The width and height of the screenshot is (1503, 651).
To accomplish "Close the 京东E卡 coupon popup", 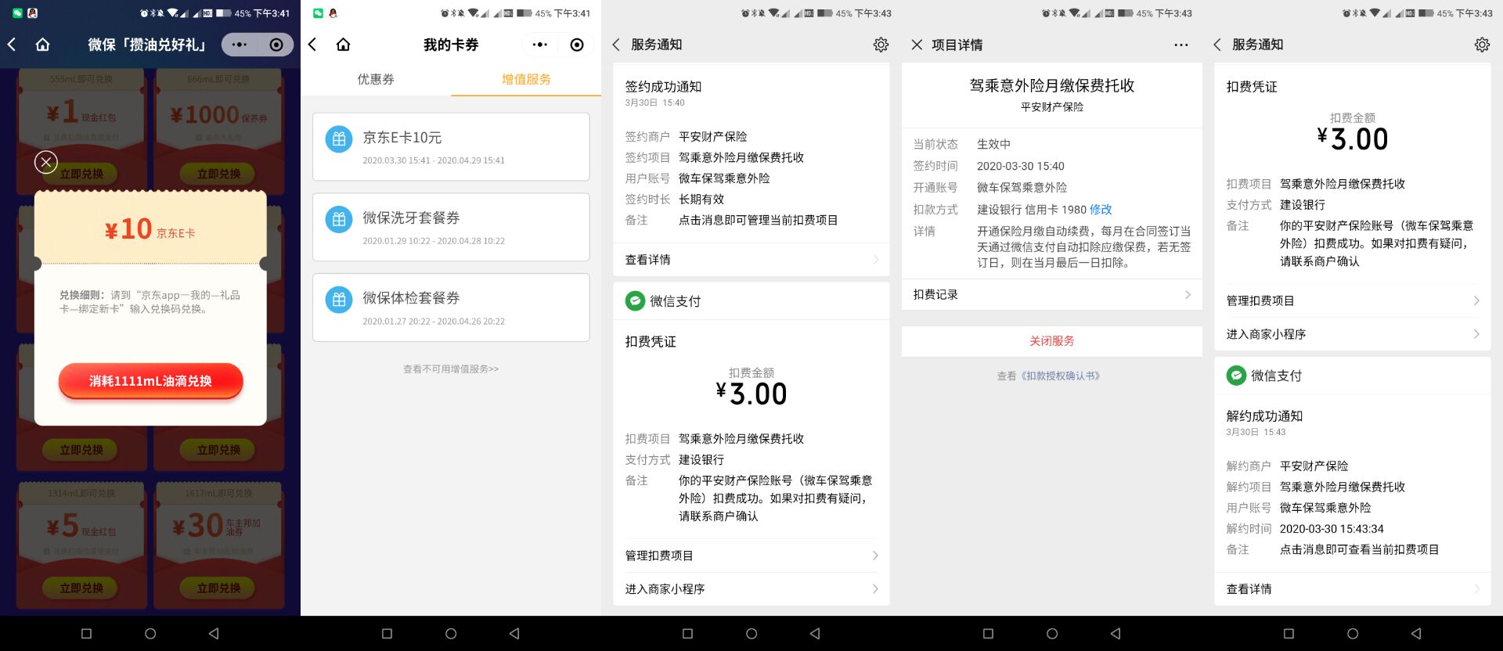I will tap(46, 162).
